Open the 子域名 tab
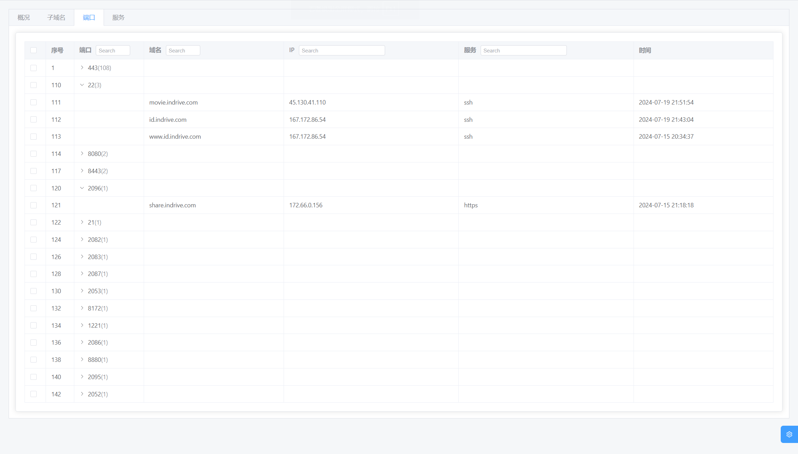 click(56, 18)
